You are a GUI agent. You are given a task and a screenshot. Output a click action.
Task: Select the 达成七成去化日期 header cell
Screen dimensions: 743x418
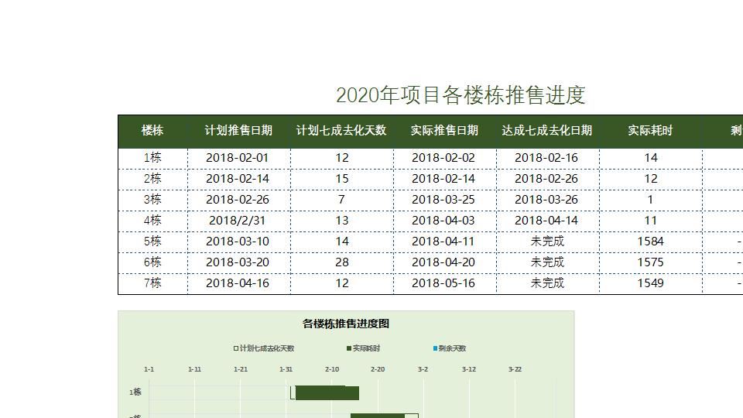click(x=547, y=131)
